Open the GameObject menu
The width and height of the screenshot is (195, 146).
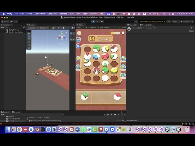pos(40,14)
